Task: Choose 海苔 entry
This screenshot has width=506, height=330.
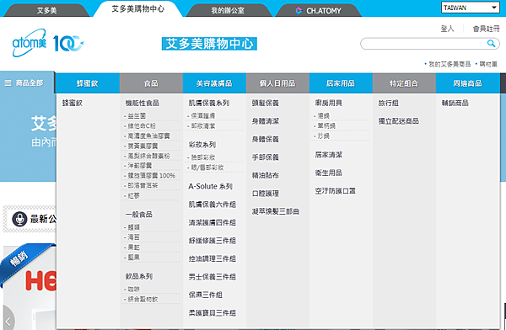Action: 133,237
